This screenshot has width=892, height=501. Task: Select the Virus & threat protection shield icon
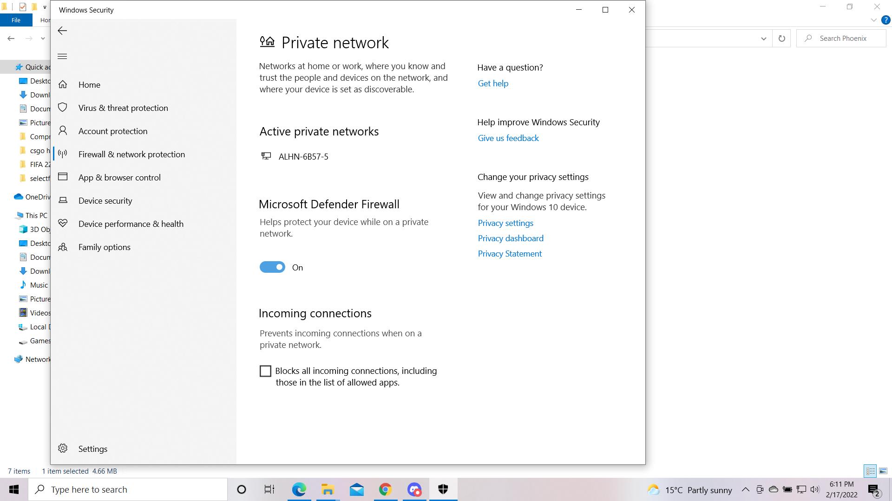click(x=63, y=108)
